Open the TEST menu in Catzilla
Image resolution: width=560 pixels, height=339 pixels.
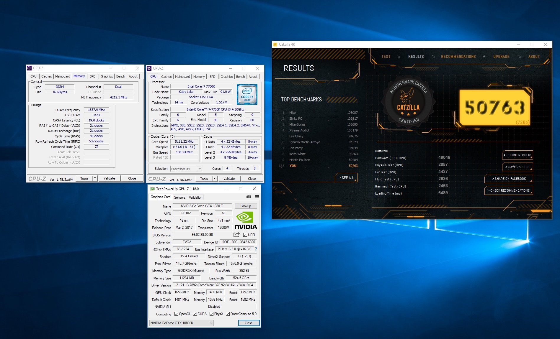[386, 57]
